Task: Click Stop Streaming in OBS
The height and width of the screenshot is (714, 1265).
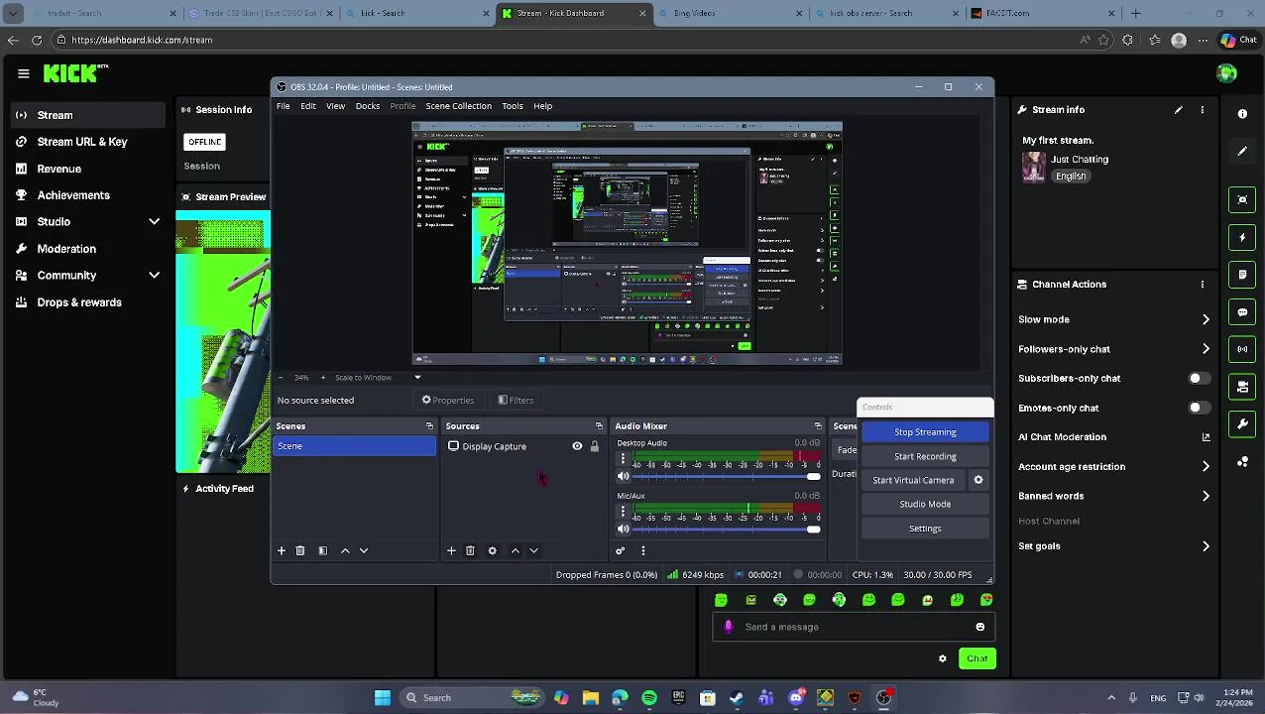Action: coord(925,432)
